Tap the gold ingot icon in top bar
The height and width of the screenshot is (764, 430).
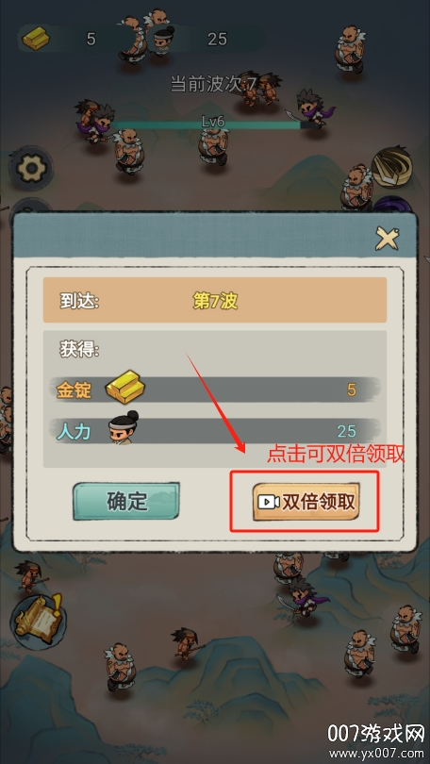click(36, 39)
